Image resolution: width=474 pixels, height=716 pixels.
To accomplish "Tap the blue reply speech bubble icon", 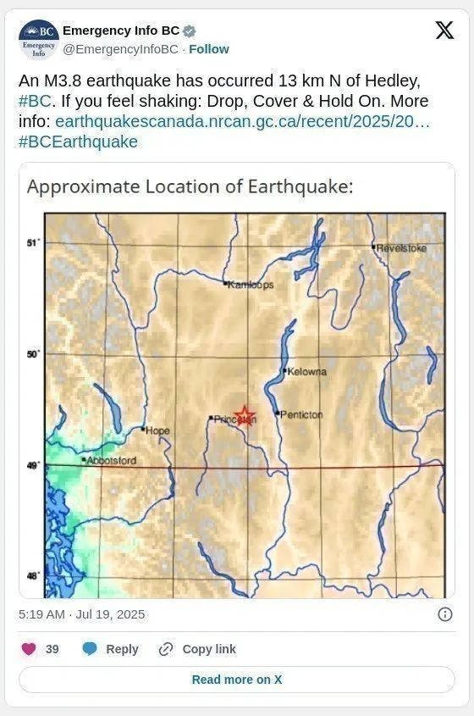I will pos(90,649).
